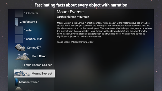Image resolution: width=162 pixels, height=91 pixels.
Task: Click the 1 mile square icon
Action: point(19,30)
